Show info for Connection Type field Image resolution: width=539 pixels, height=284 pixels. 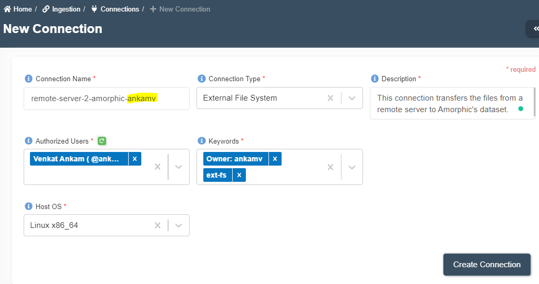coord(201,79)
